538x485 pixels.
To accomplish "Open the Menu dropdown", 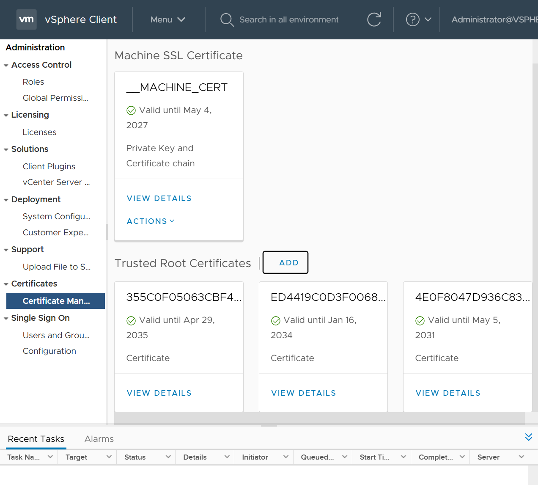I will click(167, 19).
